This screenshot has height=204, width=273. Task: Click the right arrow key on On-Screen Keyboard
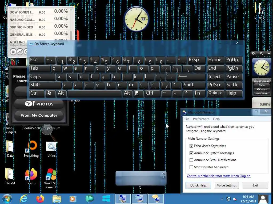pyautogui.click(x=187, y=93)
